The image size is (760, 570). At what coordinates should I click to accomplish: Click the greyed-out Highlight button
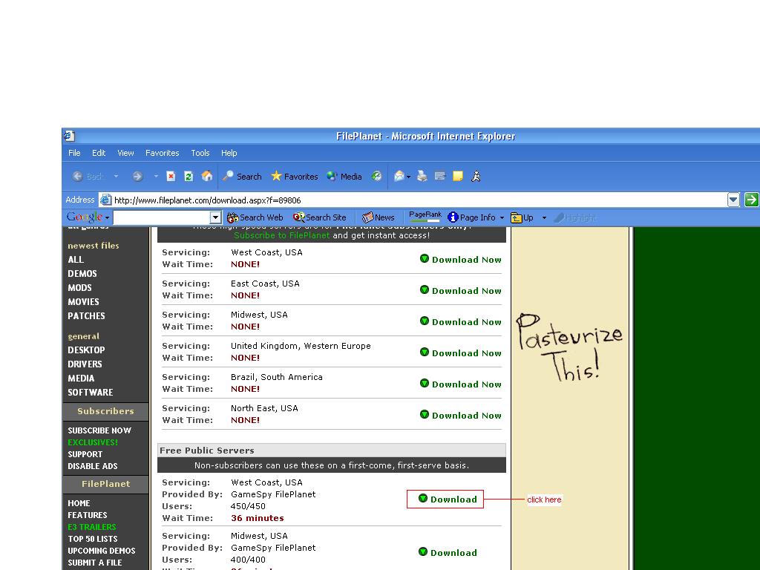click(575, 217)
